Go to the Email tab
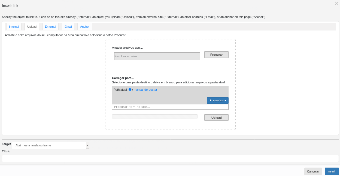Image resolution: width=340 pixels, height=176 pixels. click(68, 27)
